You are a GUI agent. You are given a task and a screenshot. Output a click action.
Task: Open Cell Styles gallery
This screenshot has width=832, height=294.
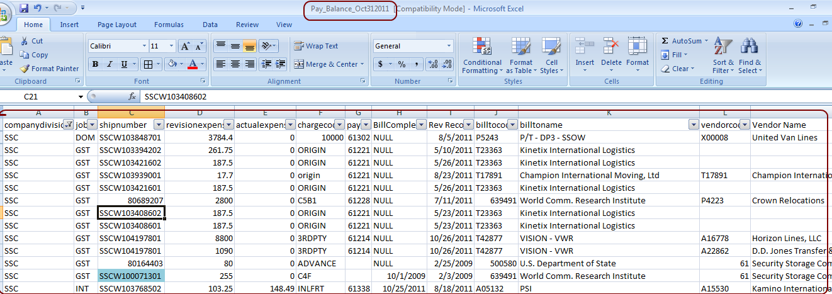[x=551, y=56]
